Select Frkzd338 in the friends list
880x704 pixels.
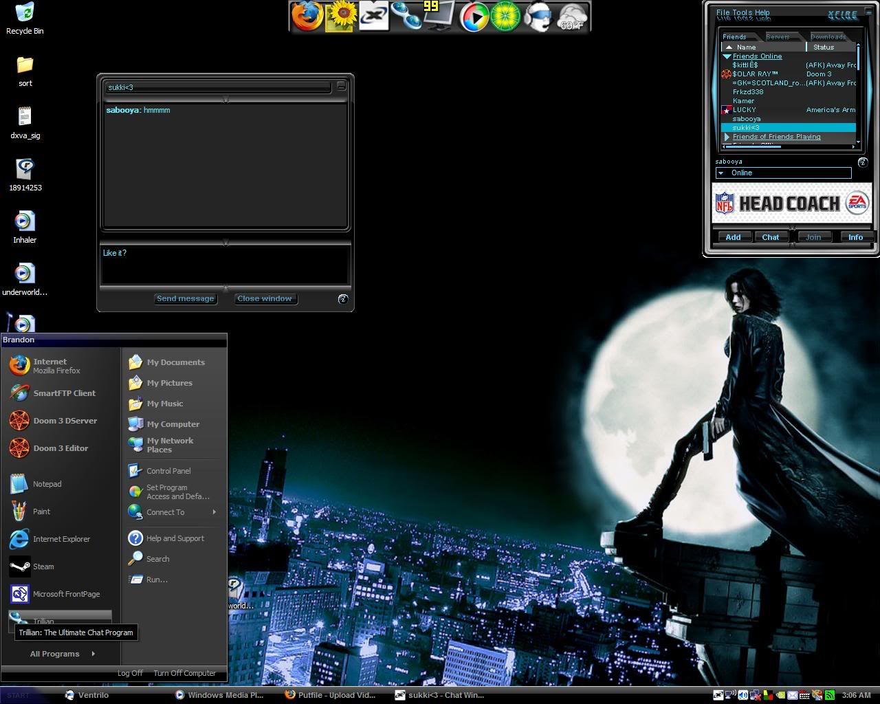[x=788, y=92]
